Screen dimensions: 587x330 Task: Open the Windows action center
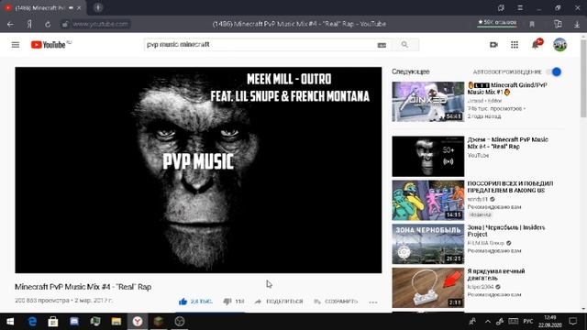tap(572, 322)
